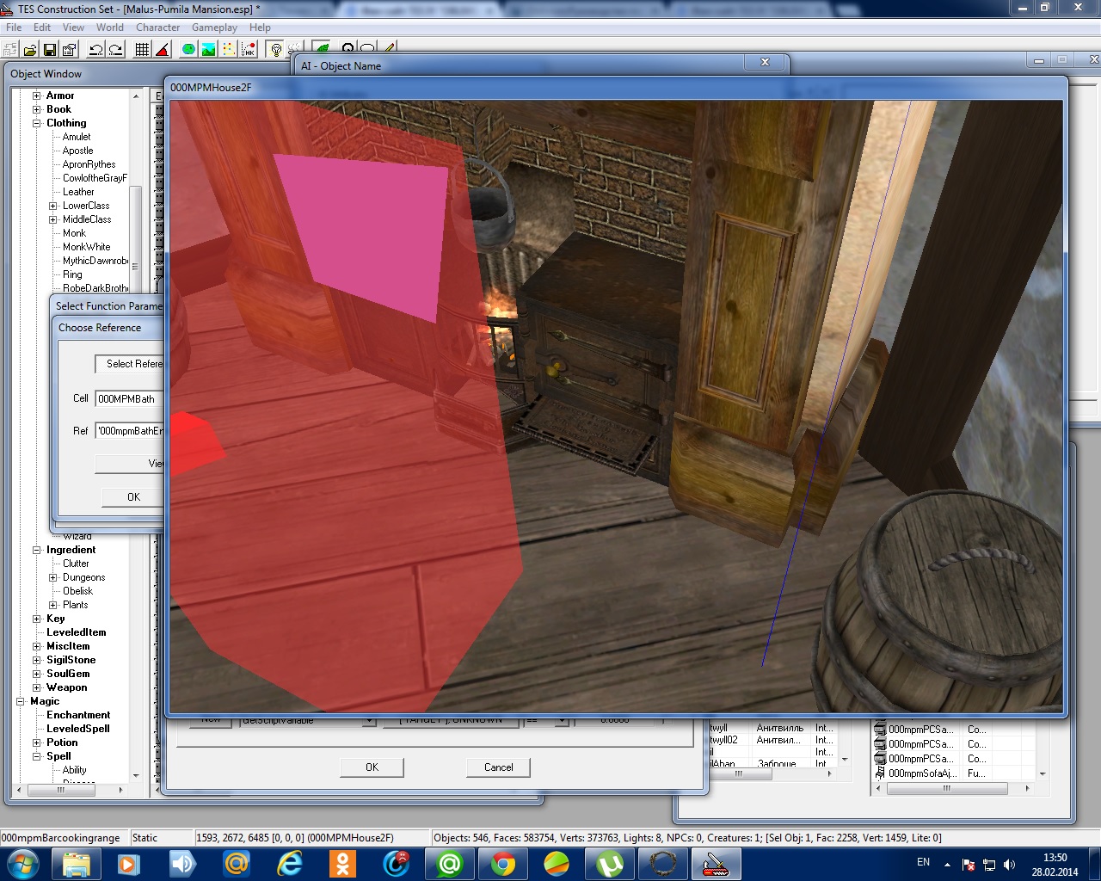The height and width of the screenshot is (881, 1101).
Task: Click the Select Reference button
Action: (130, 364)
